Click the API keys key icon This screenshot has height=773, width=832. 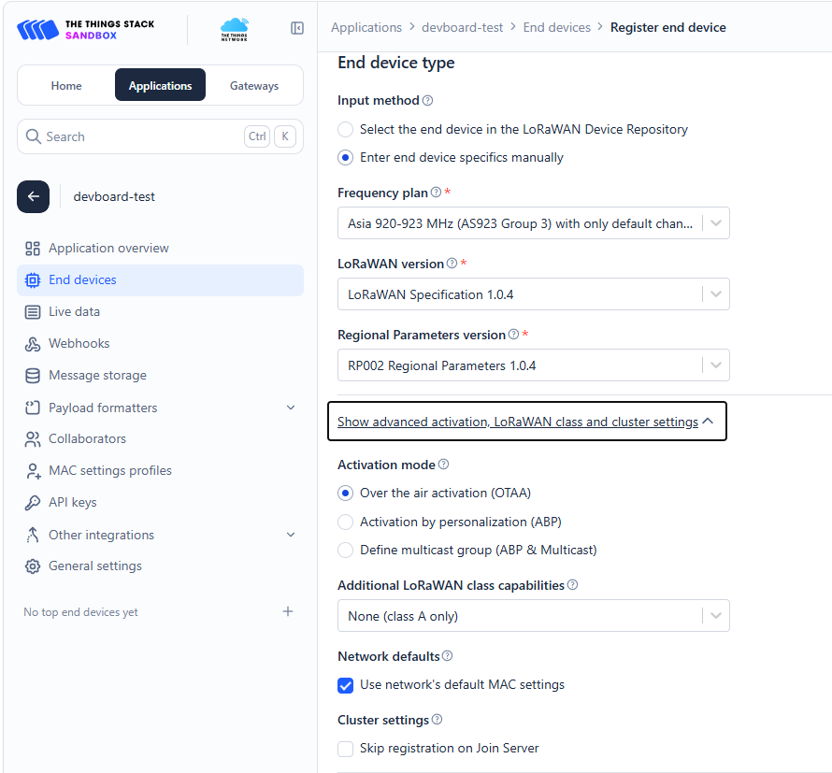(33, 503)
